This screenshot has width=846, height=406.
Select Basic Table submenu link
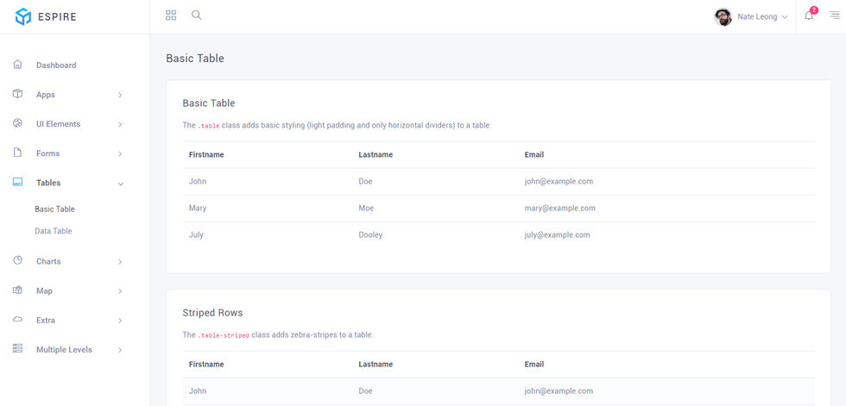pos(54,209)
